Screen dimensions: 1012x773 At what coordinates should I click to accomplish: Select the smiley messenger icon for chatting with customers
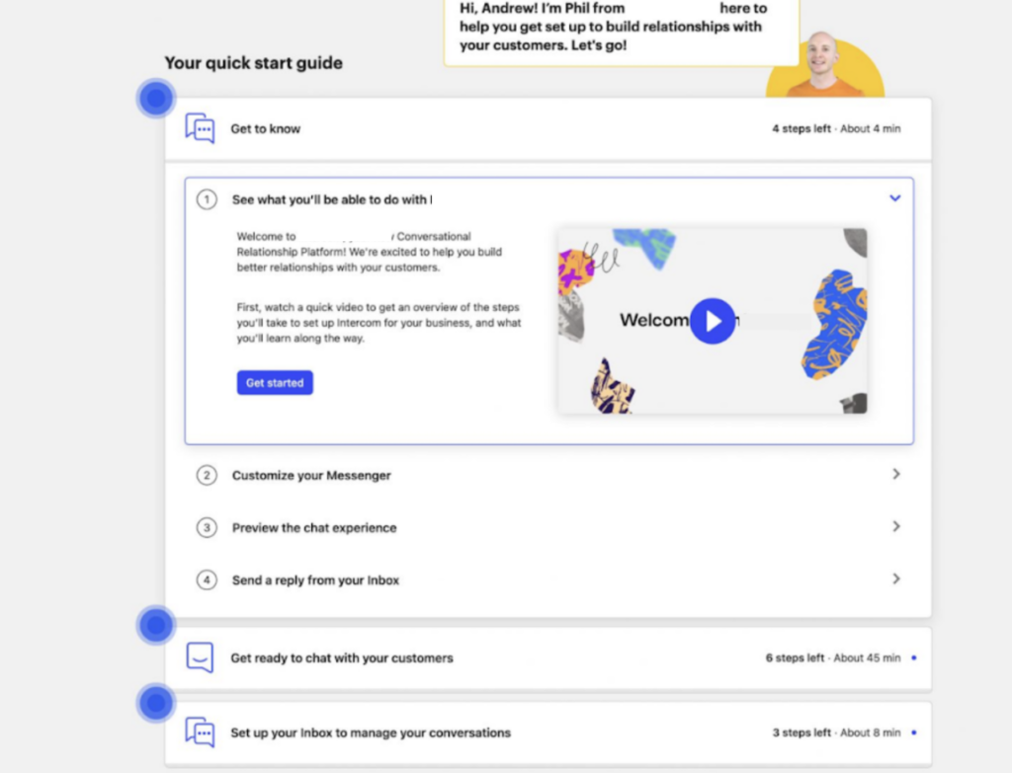coord(201,657)
